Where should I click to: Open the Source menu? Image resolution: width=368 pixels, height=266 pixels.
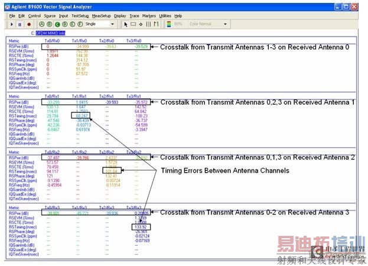(50, 16)
